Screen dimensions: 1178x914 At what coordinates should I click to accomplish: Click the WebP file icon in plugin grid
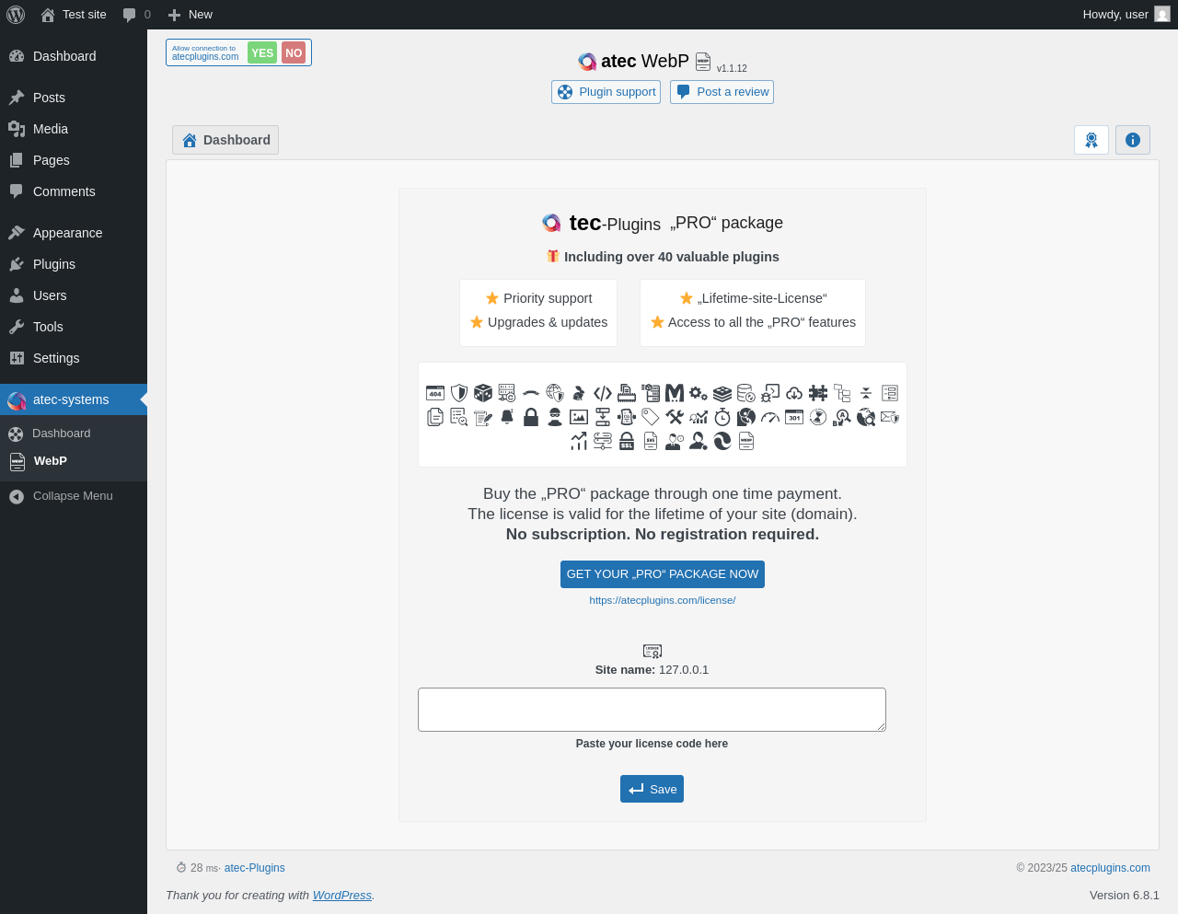746,441
